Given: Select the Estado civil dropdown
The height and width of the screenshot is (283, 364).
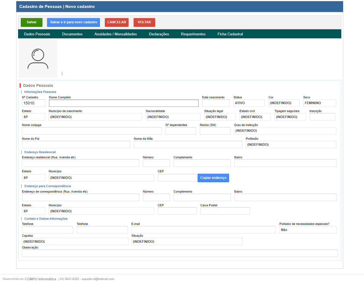Looking at the screenshot, I should pyautogui.click(x=255, y=117).
